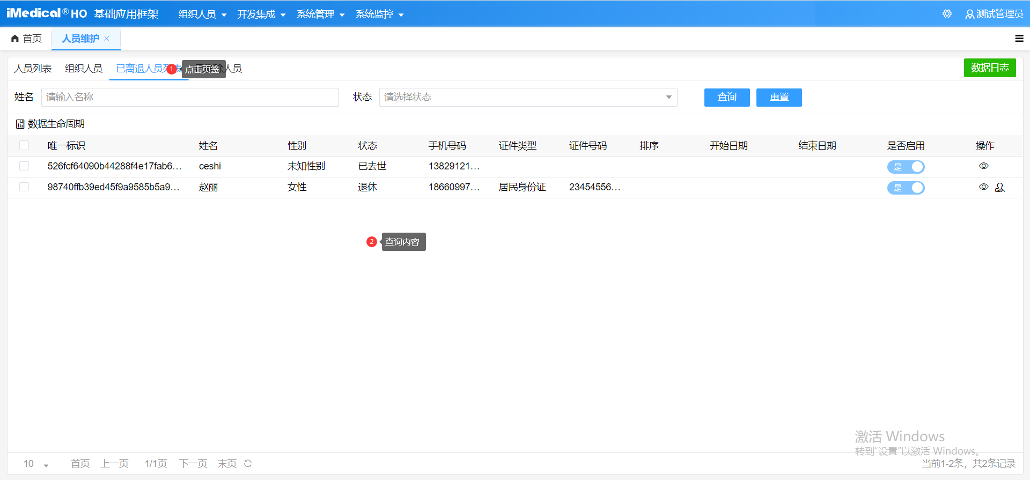Click the name cell ceshi
Screen dimensions: 1030x483
210,166
